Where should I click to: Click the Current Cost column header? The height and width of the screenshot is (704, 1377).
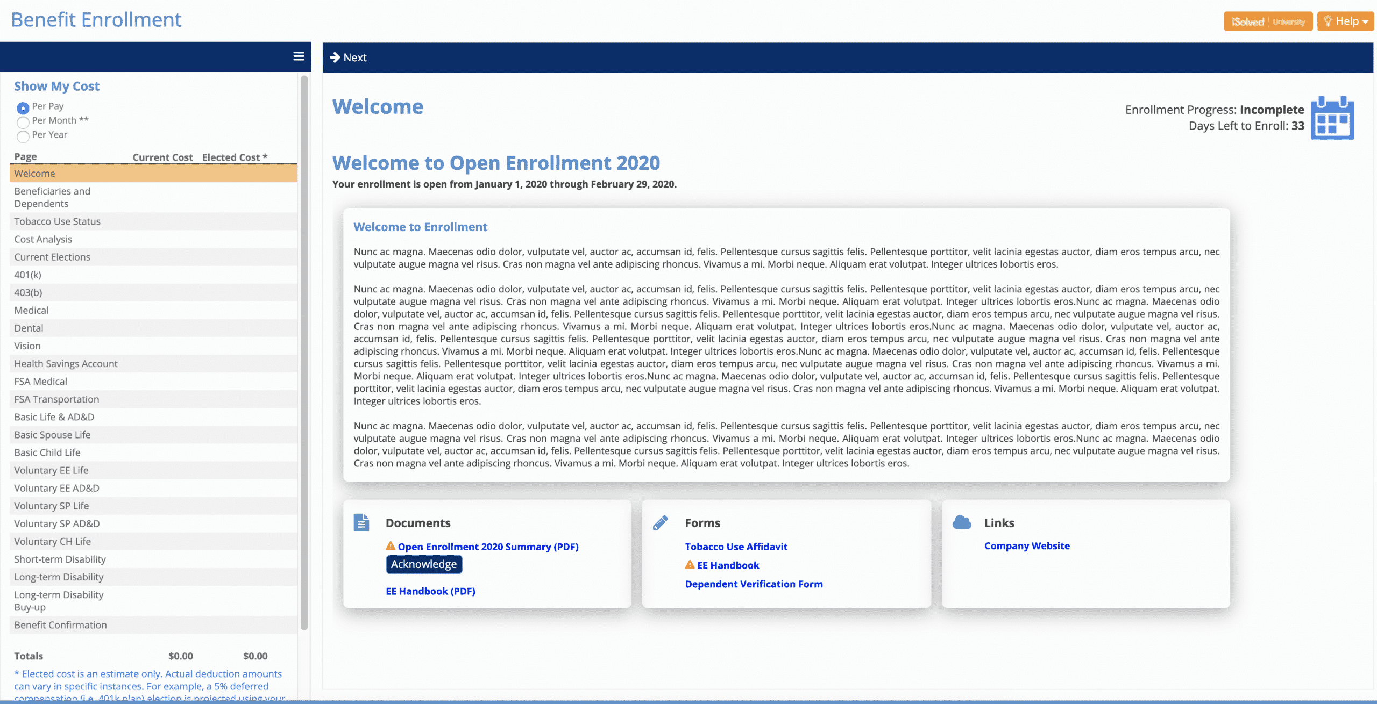click(x=162, y=157)
